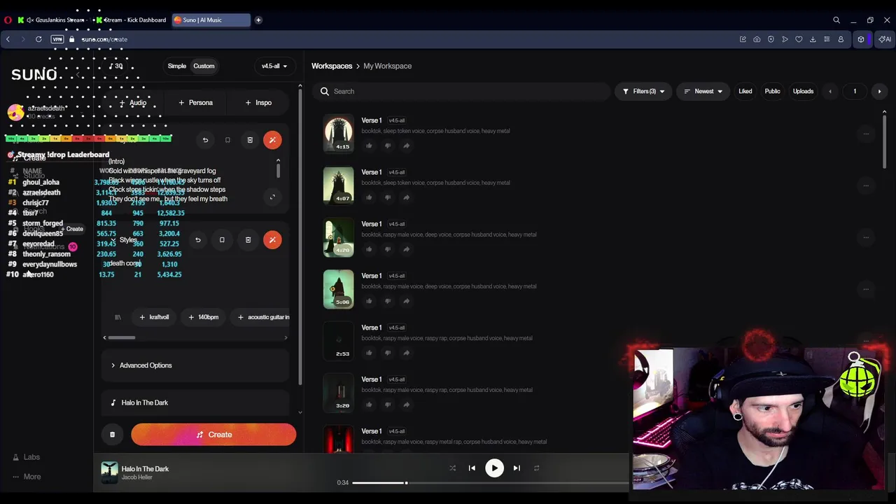The width and height of the screenshot is (896, 504).
Task: Open more options for the 4:07 song
Action: click(x=866, y=185)
